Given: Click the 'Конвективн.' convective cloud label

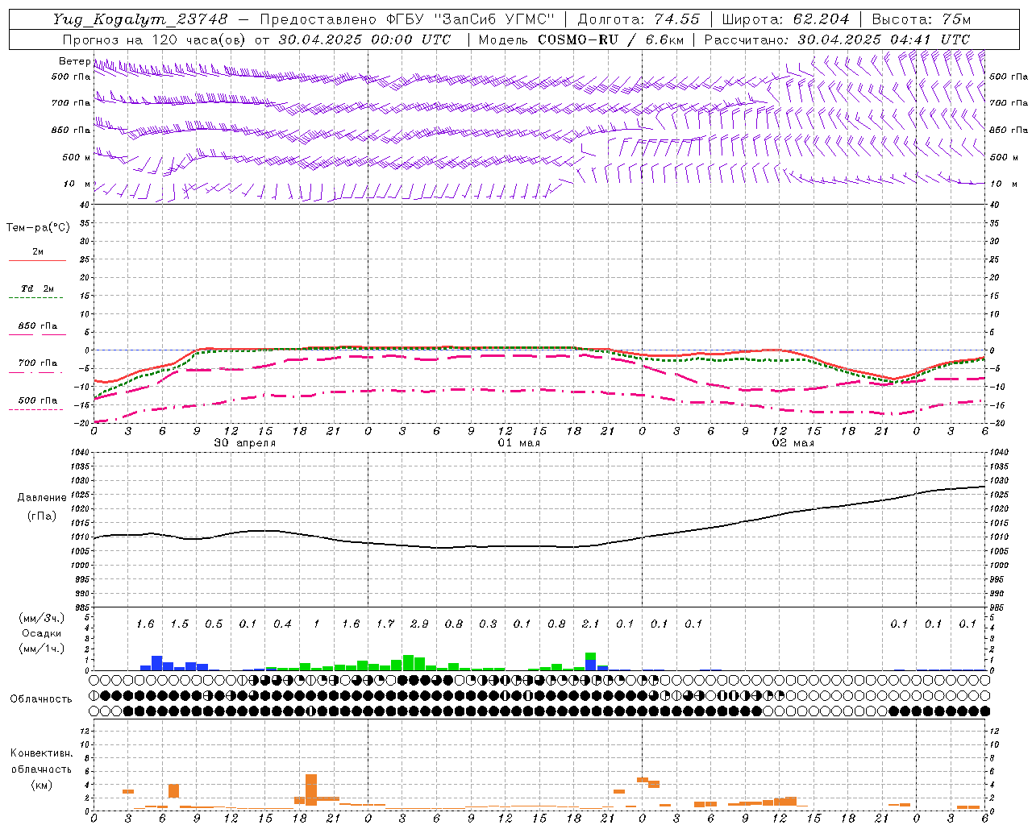Looking at the screenshot, I should (x=41, y=753).
